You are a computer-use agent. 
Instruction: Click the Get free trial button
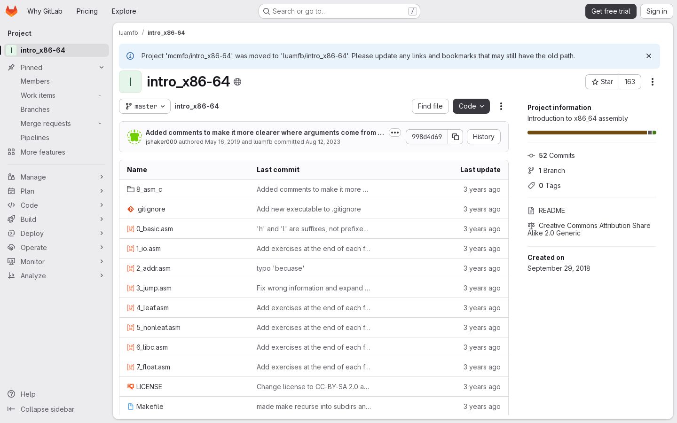click(611, 11)
